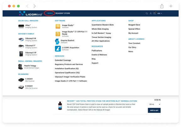Open the My Account link

(x=133, y=33)
